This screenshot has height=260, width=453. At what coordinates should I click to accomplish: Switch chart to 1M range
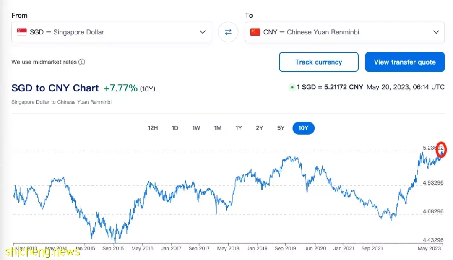click(217, 128)
